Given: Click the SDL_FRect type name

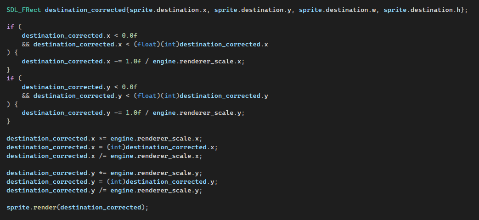Looking at the screenshot, I should [x=23, y=10].
